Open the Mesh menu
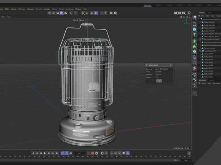The height and width of the screenshot is (165, 221). (7, 9)
